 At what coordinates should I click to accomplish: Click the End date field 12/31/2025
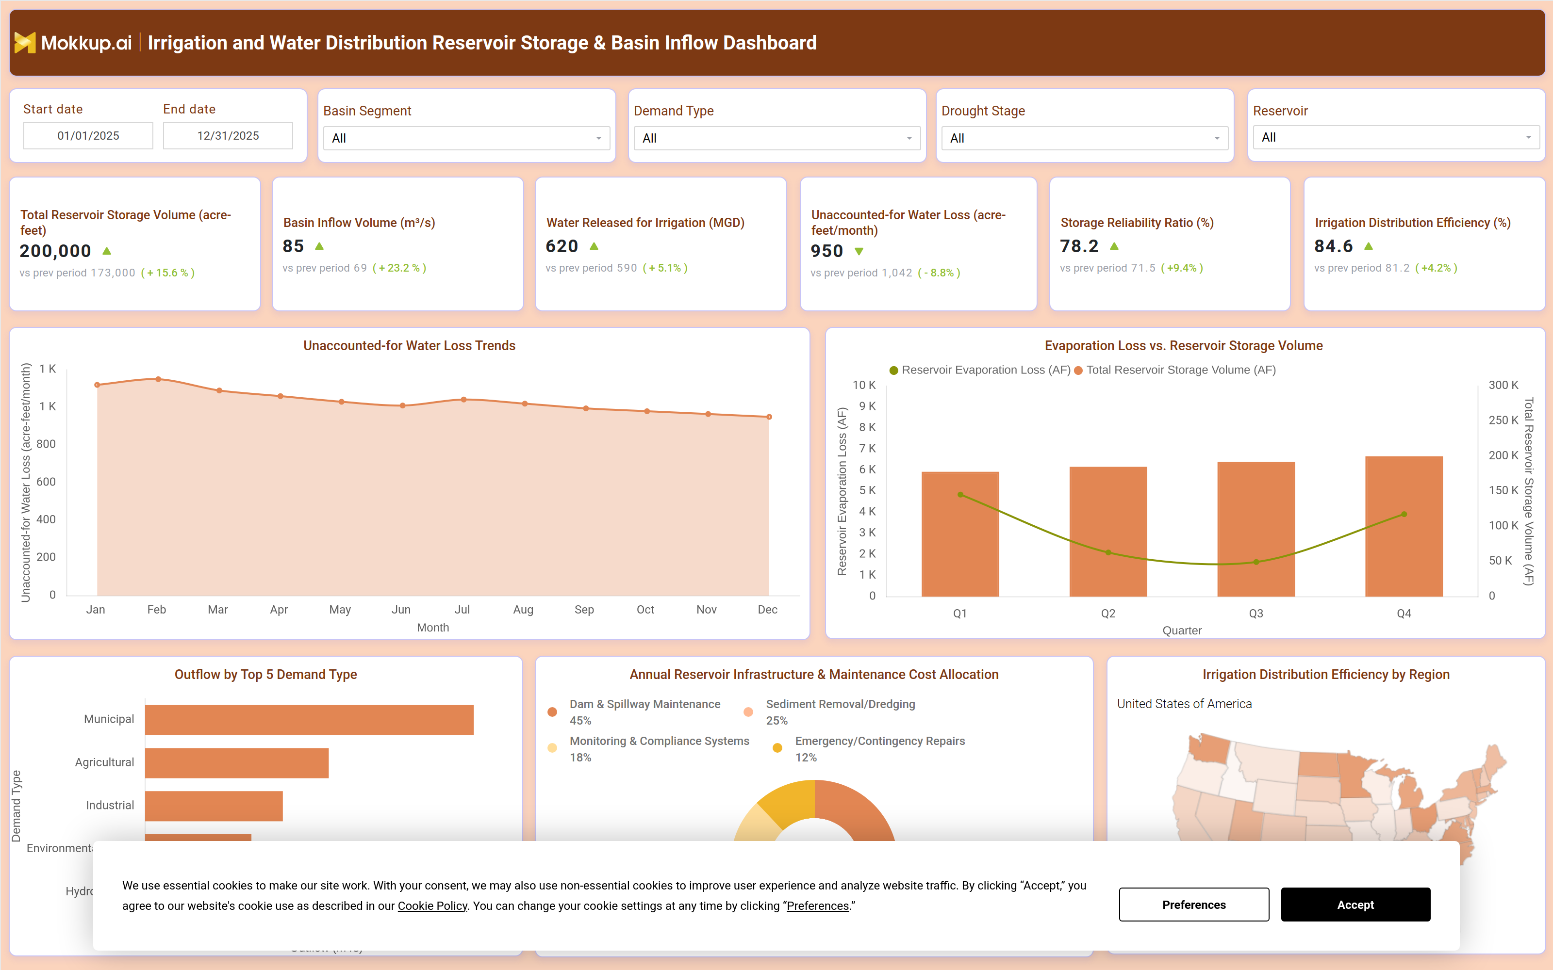point(228,135)
